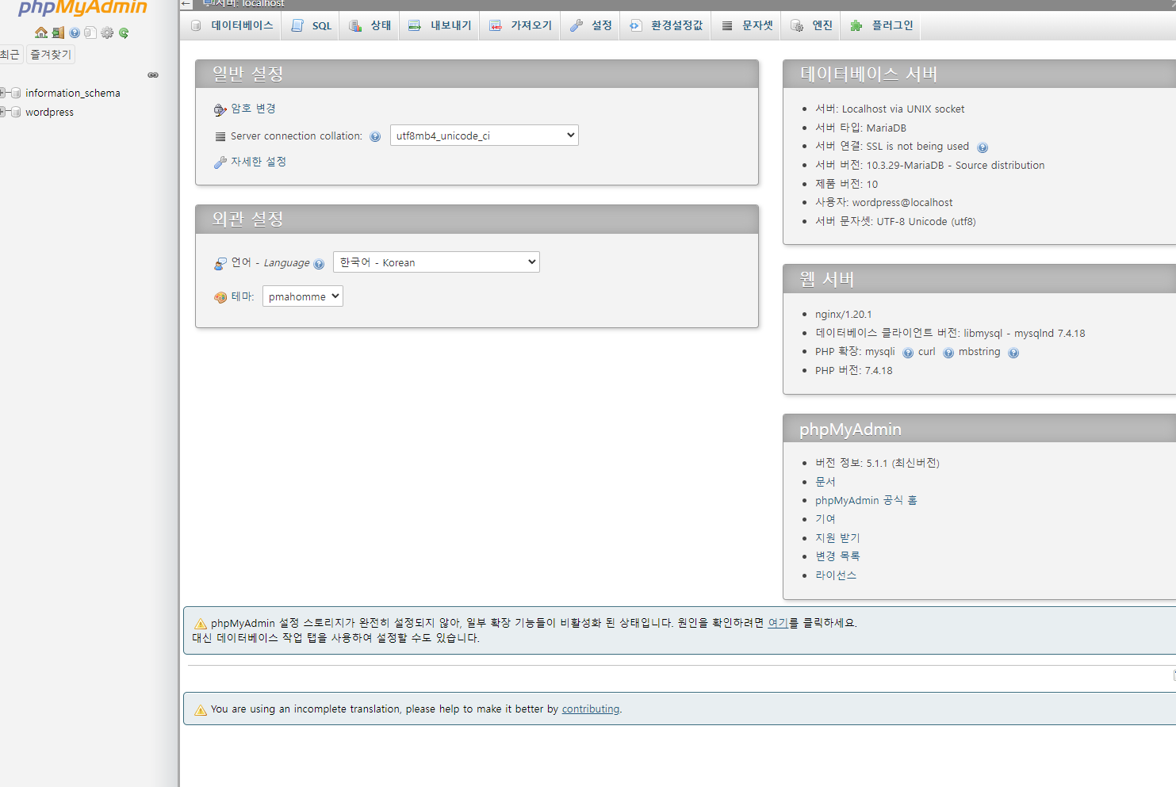
Task: Click the wordpress database cylinder icon
Action: [x=16, y=112]
